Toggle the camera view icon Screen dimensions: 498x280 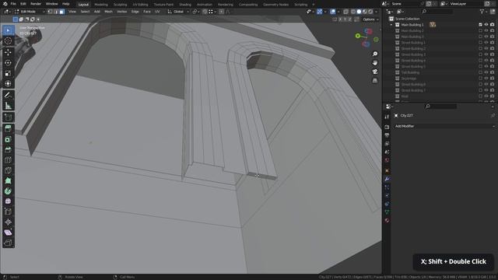pyautogui.click(x=375, y=72)
